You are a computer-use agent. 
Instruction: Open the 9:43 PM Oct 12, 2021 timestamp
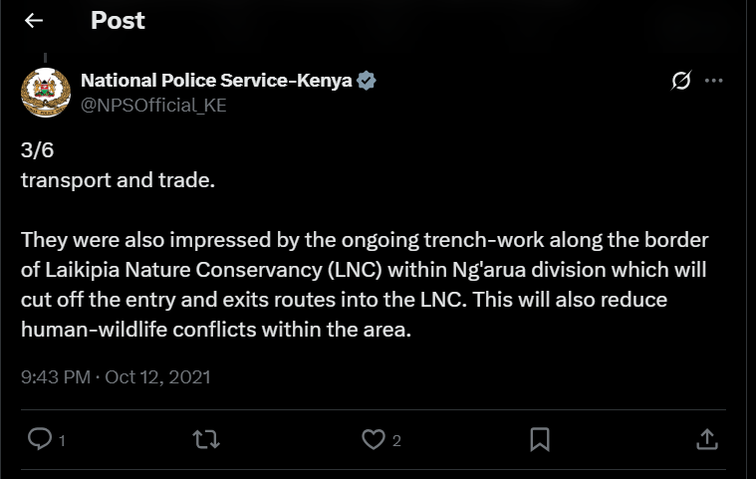tap(116, 377)
